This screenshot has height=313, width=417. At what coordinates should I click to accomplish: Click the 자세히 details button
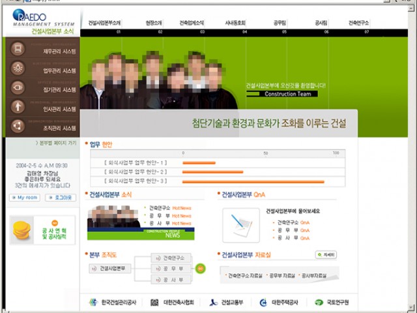(326, 255)
